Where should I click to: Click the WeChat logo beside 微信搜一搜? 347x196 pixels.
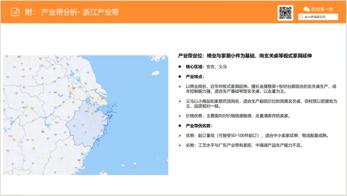[307, 9]
